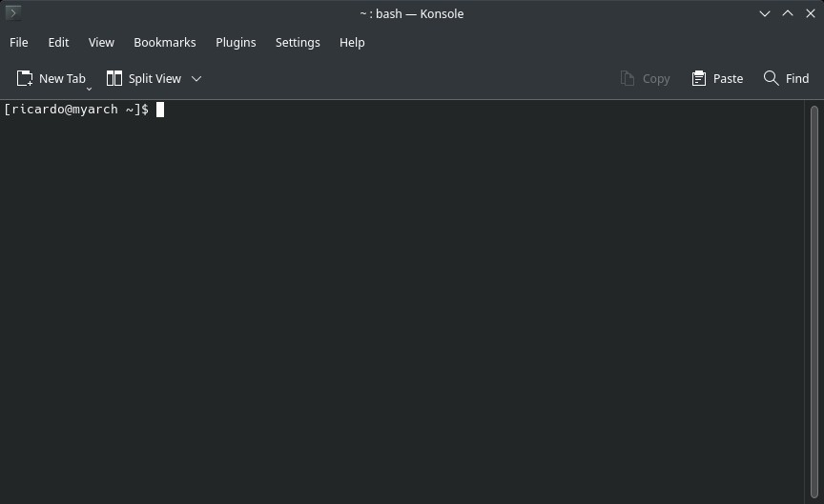Viewport: 824px width, 504px height.
Task: Click the Split View icon
Action: [x=114, y=78]
